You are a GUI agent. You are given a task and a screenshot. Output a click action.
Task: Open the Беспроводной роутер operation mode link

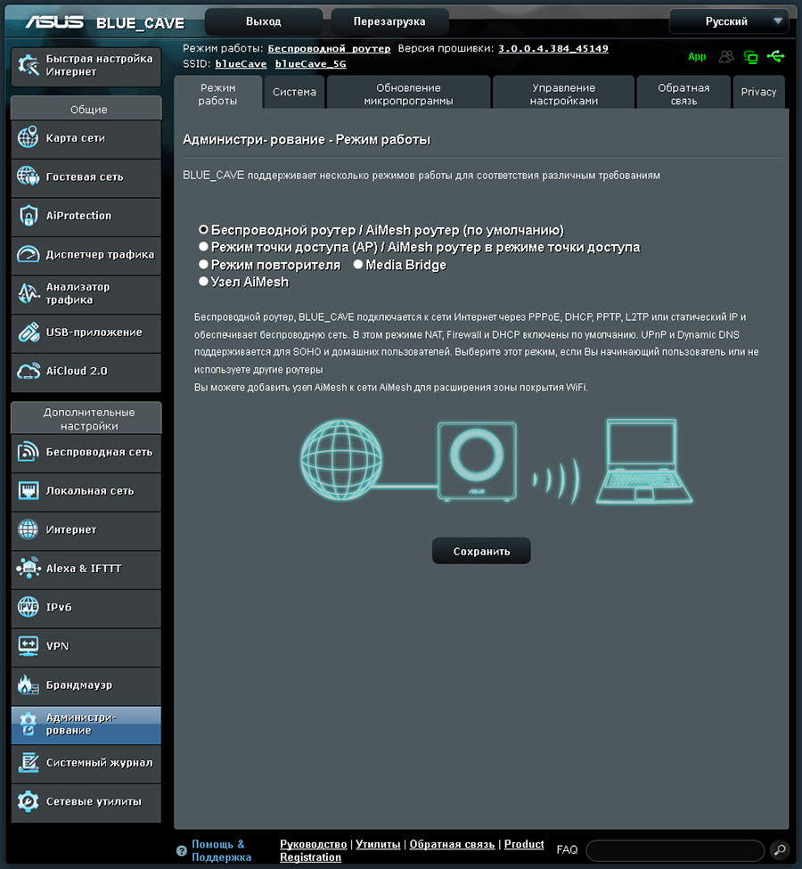coord(329,49)
